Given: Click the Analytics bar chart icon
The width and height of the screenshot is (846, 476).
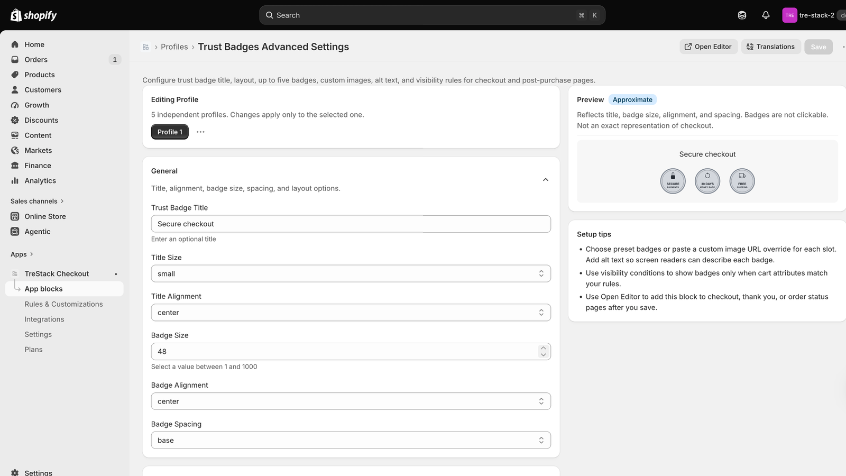Looking at the screenshot, I should pos(15,181).
